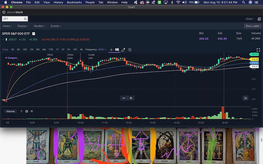This screenshot has width=263, height=164.
Task: Select the 1Y time range
Action: (x=57, y=50)
